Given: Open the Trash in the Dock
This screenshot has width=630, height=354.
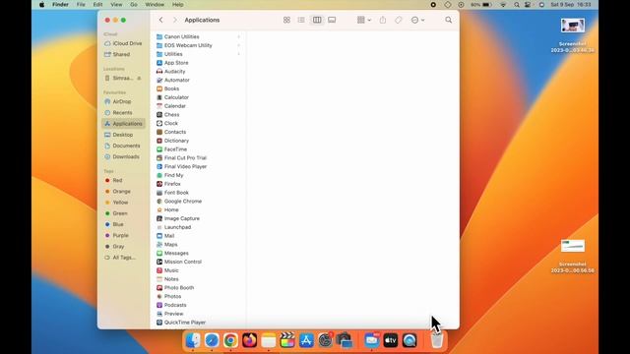Looking at the screenshot, I should click(x=437, y=341).
